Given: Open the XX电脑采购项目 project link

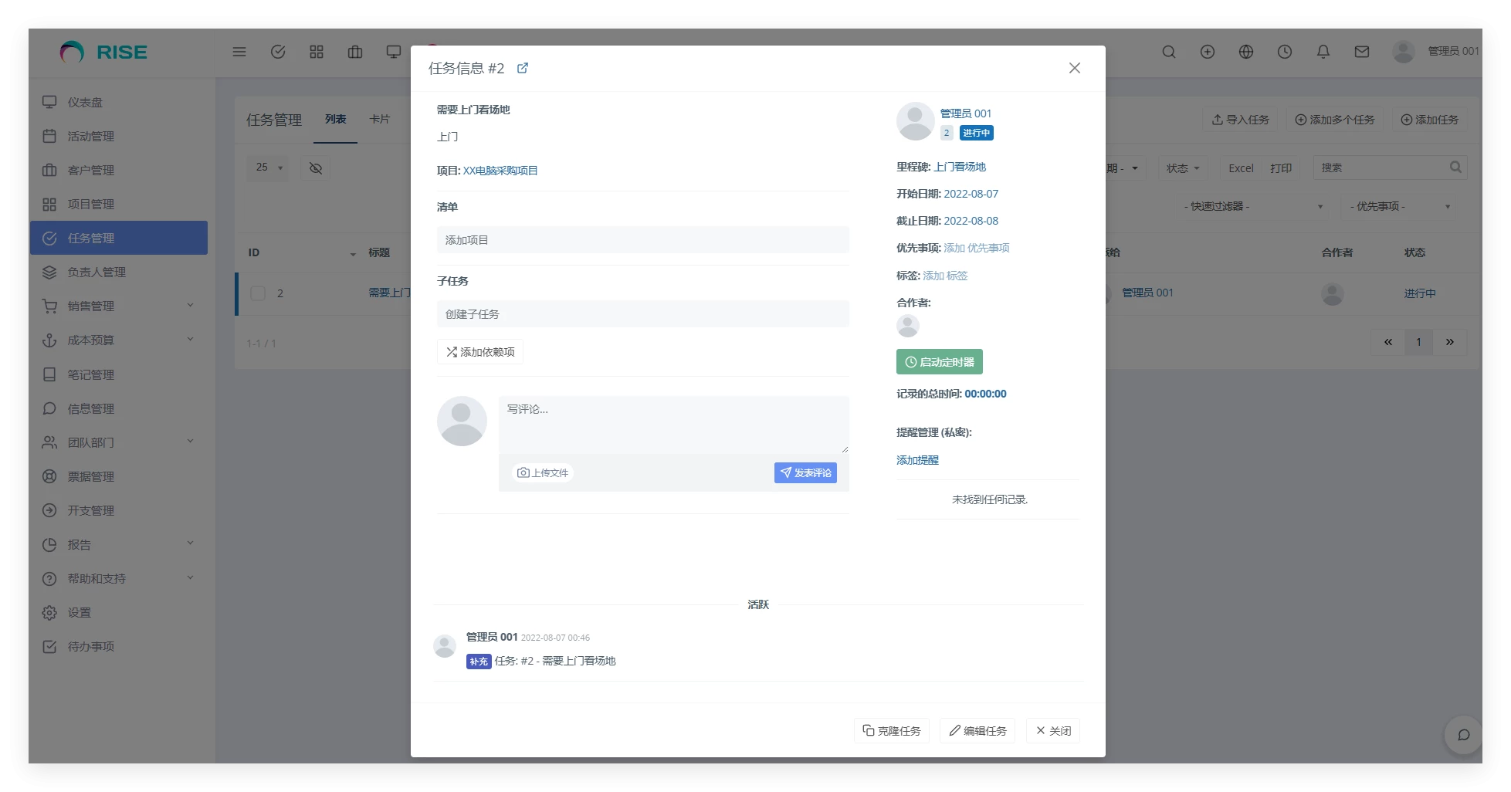Looking at the screenshot, I should 500,171.
